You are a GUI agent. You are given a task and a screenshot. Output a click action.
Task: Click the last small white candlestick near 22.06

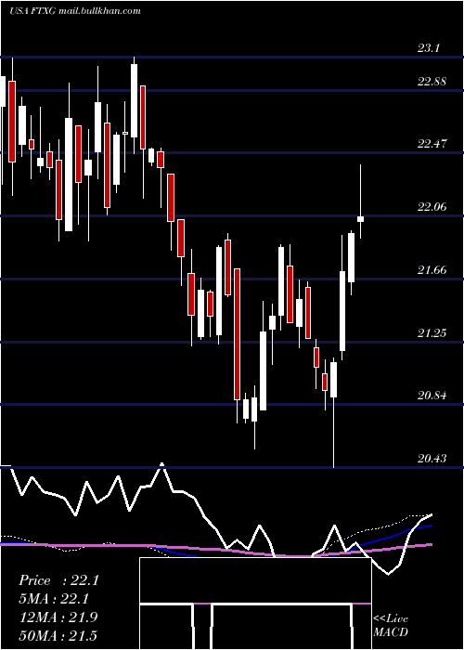pos(360,219)
